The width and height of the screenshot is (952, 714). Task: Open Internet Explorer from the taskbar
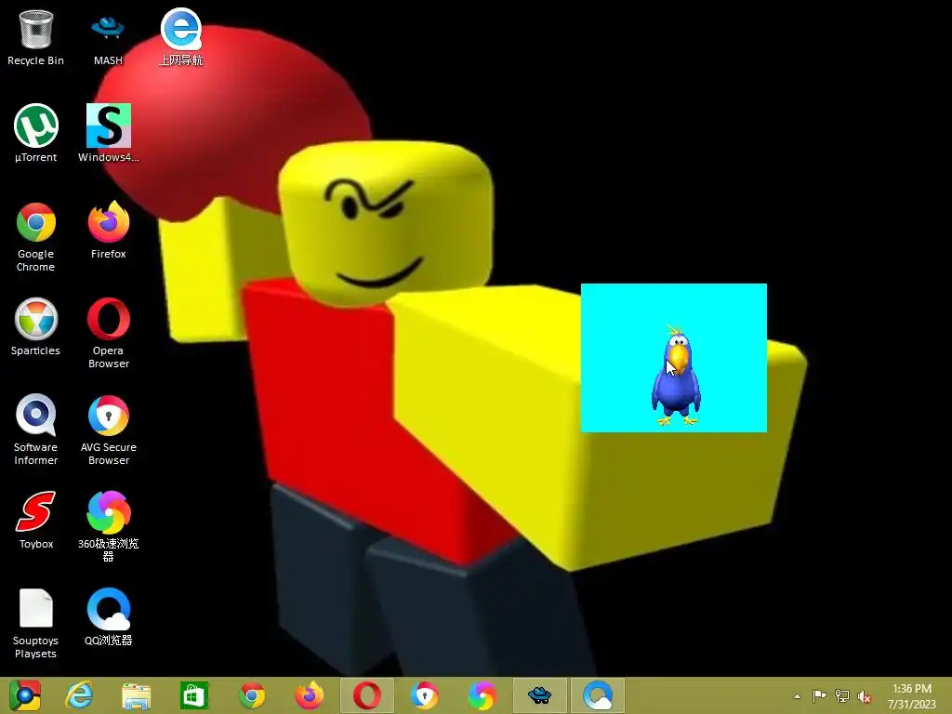(80, 695)
